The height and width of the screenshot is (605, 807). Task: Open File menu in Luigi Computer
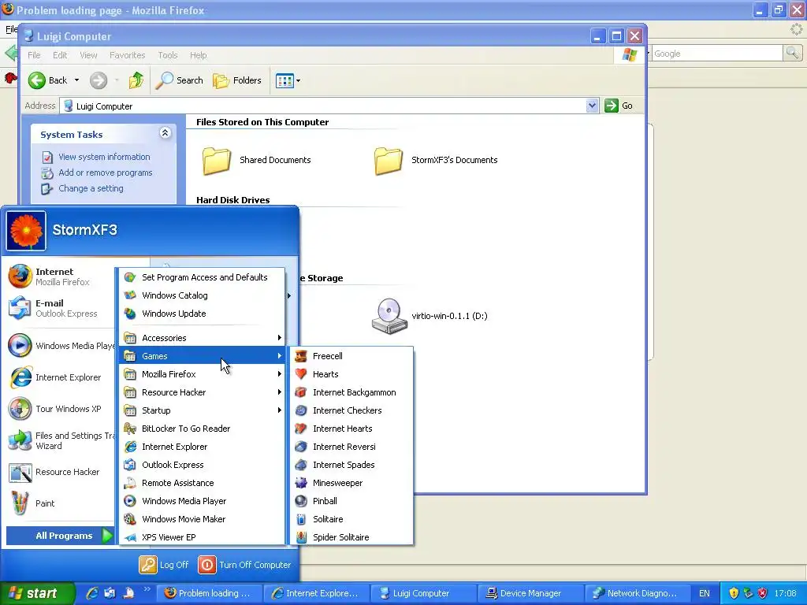pyautogui.click(x=34, y=55)
